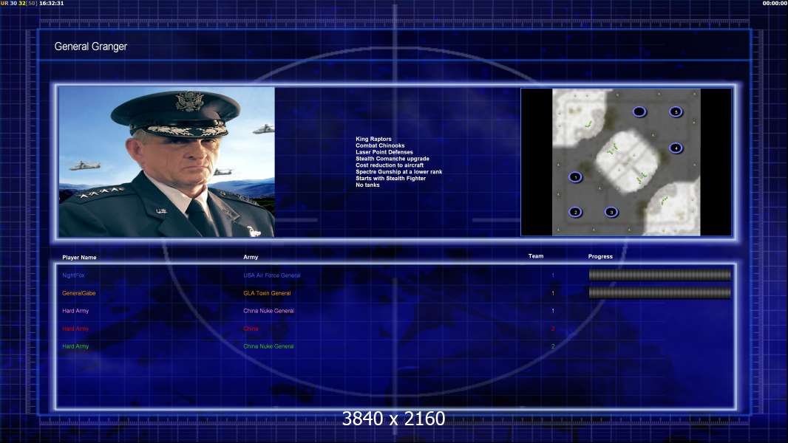The height and width of the screenshot is (443, 788).
Task: Click the unnumbered blank start position marker
Action: (639, 111)
